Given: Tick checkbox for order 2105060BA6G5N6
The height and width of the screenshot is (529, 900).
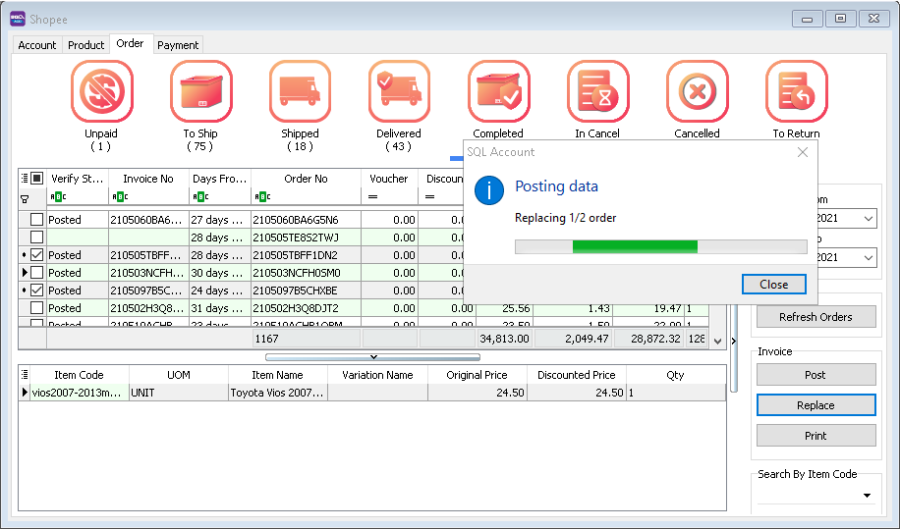Looking at the screenshot, I should click(x=36, y=220).
